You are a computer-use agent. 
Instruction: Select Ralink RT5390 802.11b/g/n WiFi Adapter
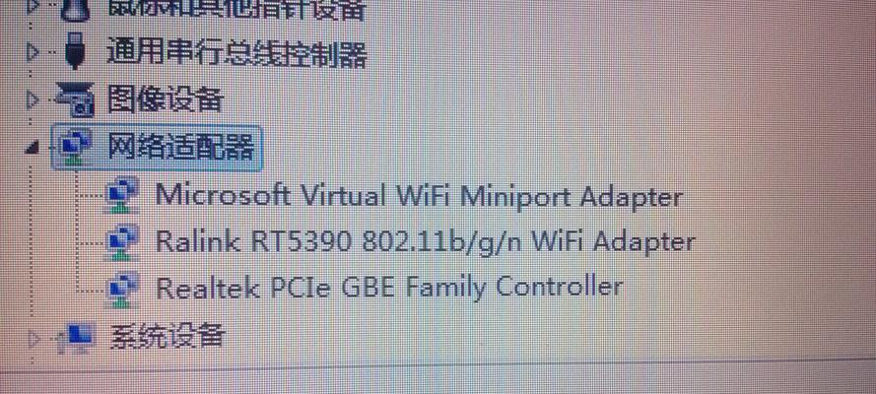[x=425, y=241]
